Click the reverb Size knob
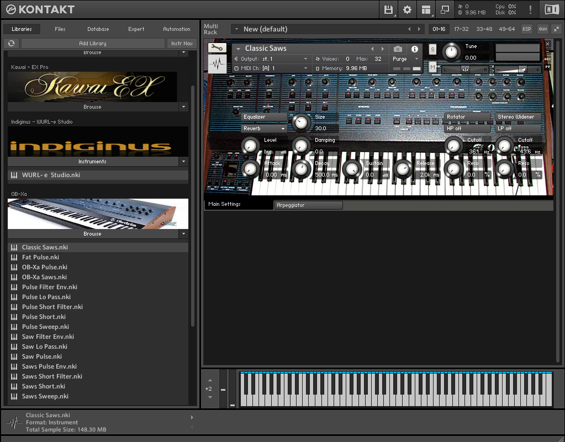This screenshot has width=565, height=442. pyautogui.click(x=300, y=123)
